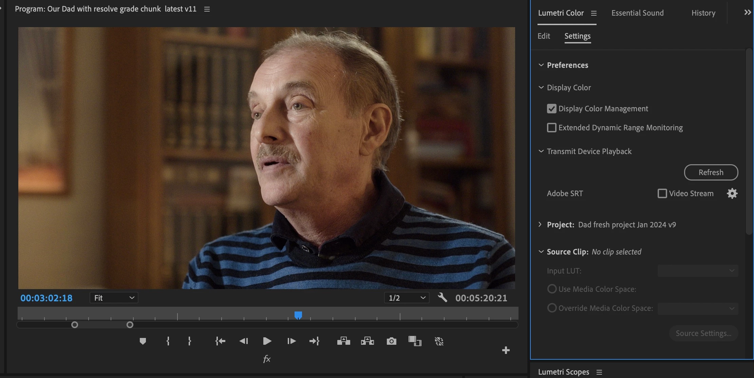The height and width of the screenshot is (378, 754).
Task: Click the Lift edit icon
Action: coord(343,341)
